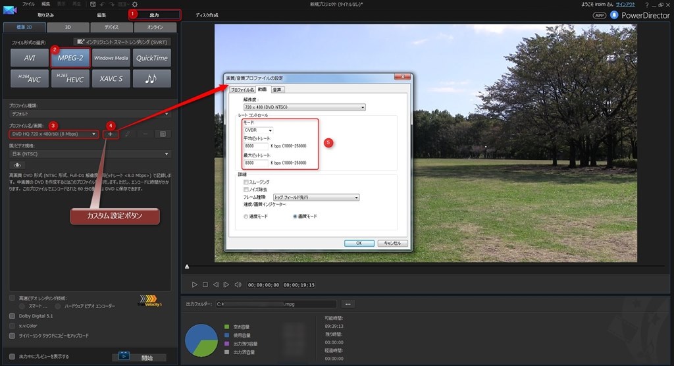Click the PowerDirector logo icon top-left
Screen dimensions: 674x366
click(9, 10)
